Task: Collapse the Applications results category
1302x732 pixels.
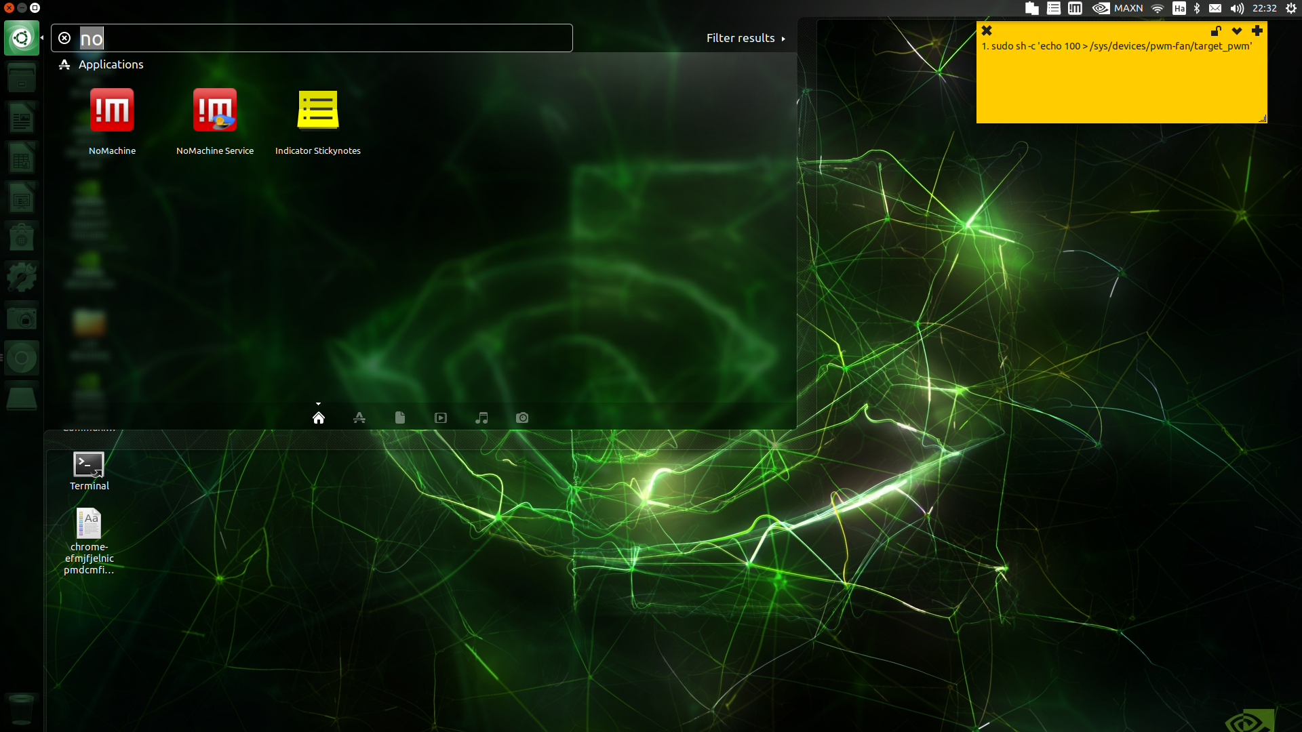Action: tap(111, 64)
